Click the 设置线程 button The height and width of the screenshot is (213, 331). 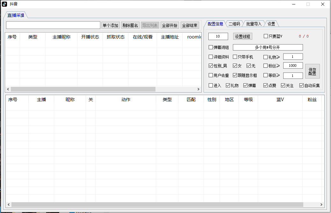(243, 36)
